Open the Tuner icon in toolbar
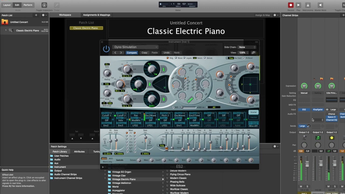This screenshot has width=345, height=194. [57, 5]
